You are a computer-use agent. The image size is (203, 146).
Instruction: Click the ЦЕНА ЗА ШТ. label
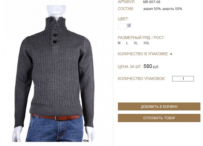tap(130, 67)
